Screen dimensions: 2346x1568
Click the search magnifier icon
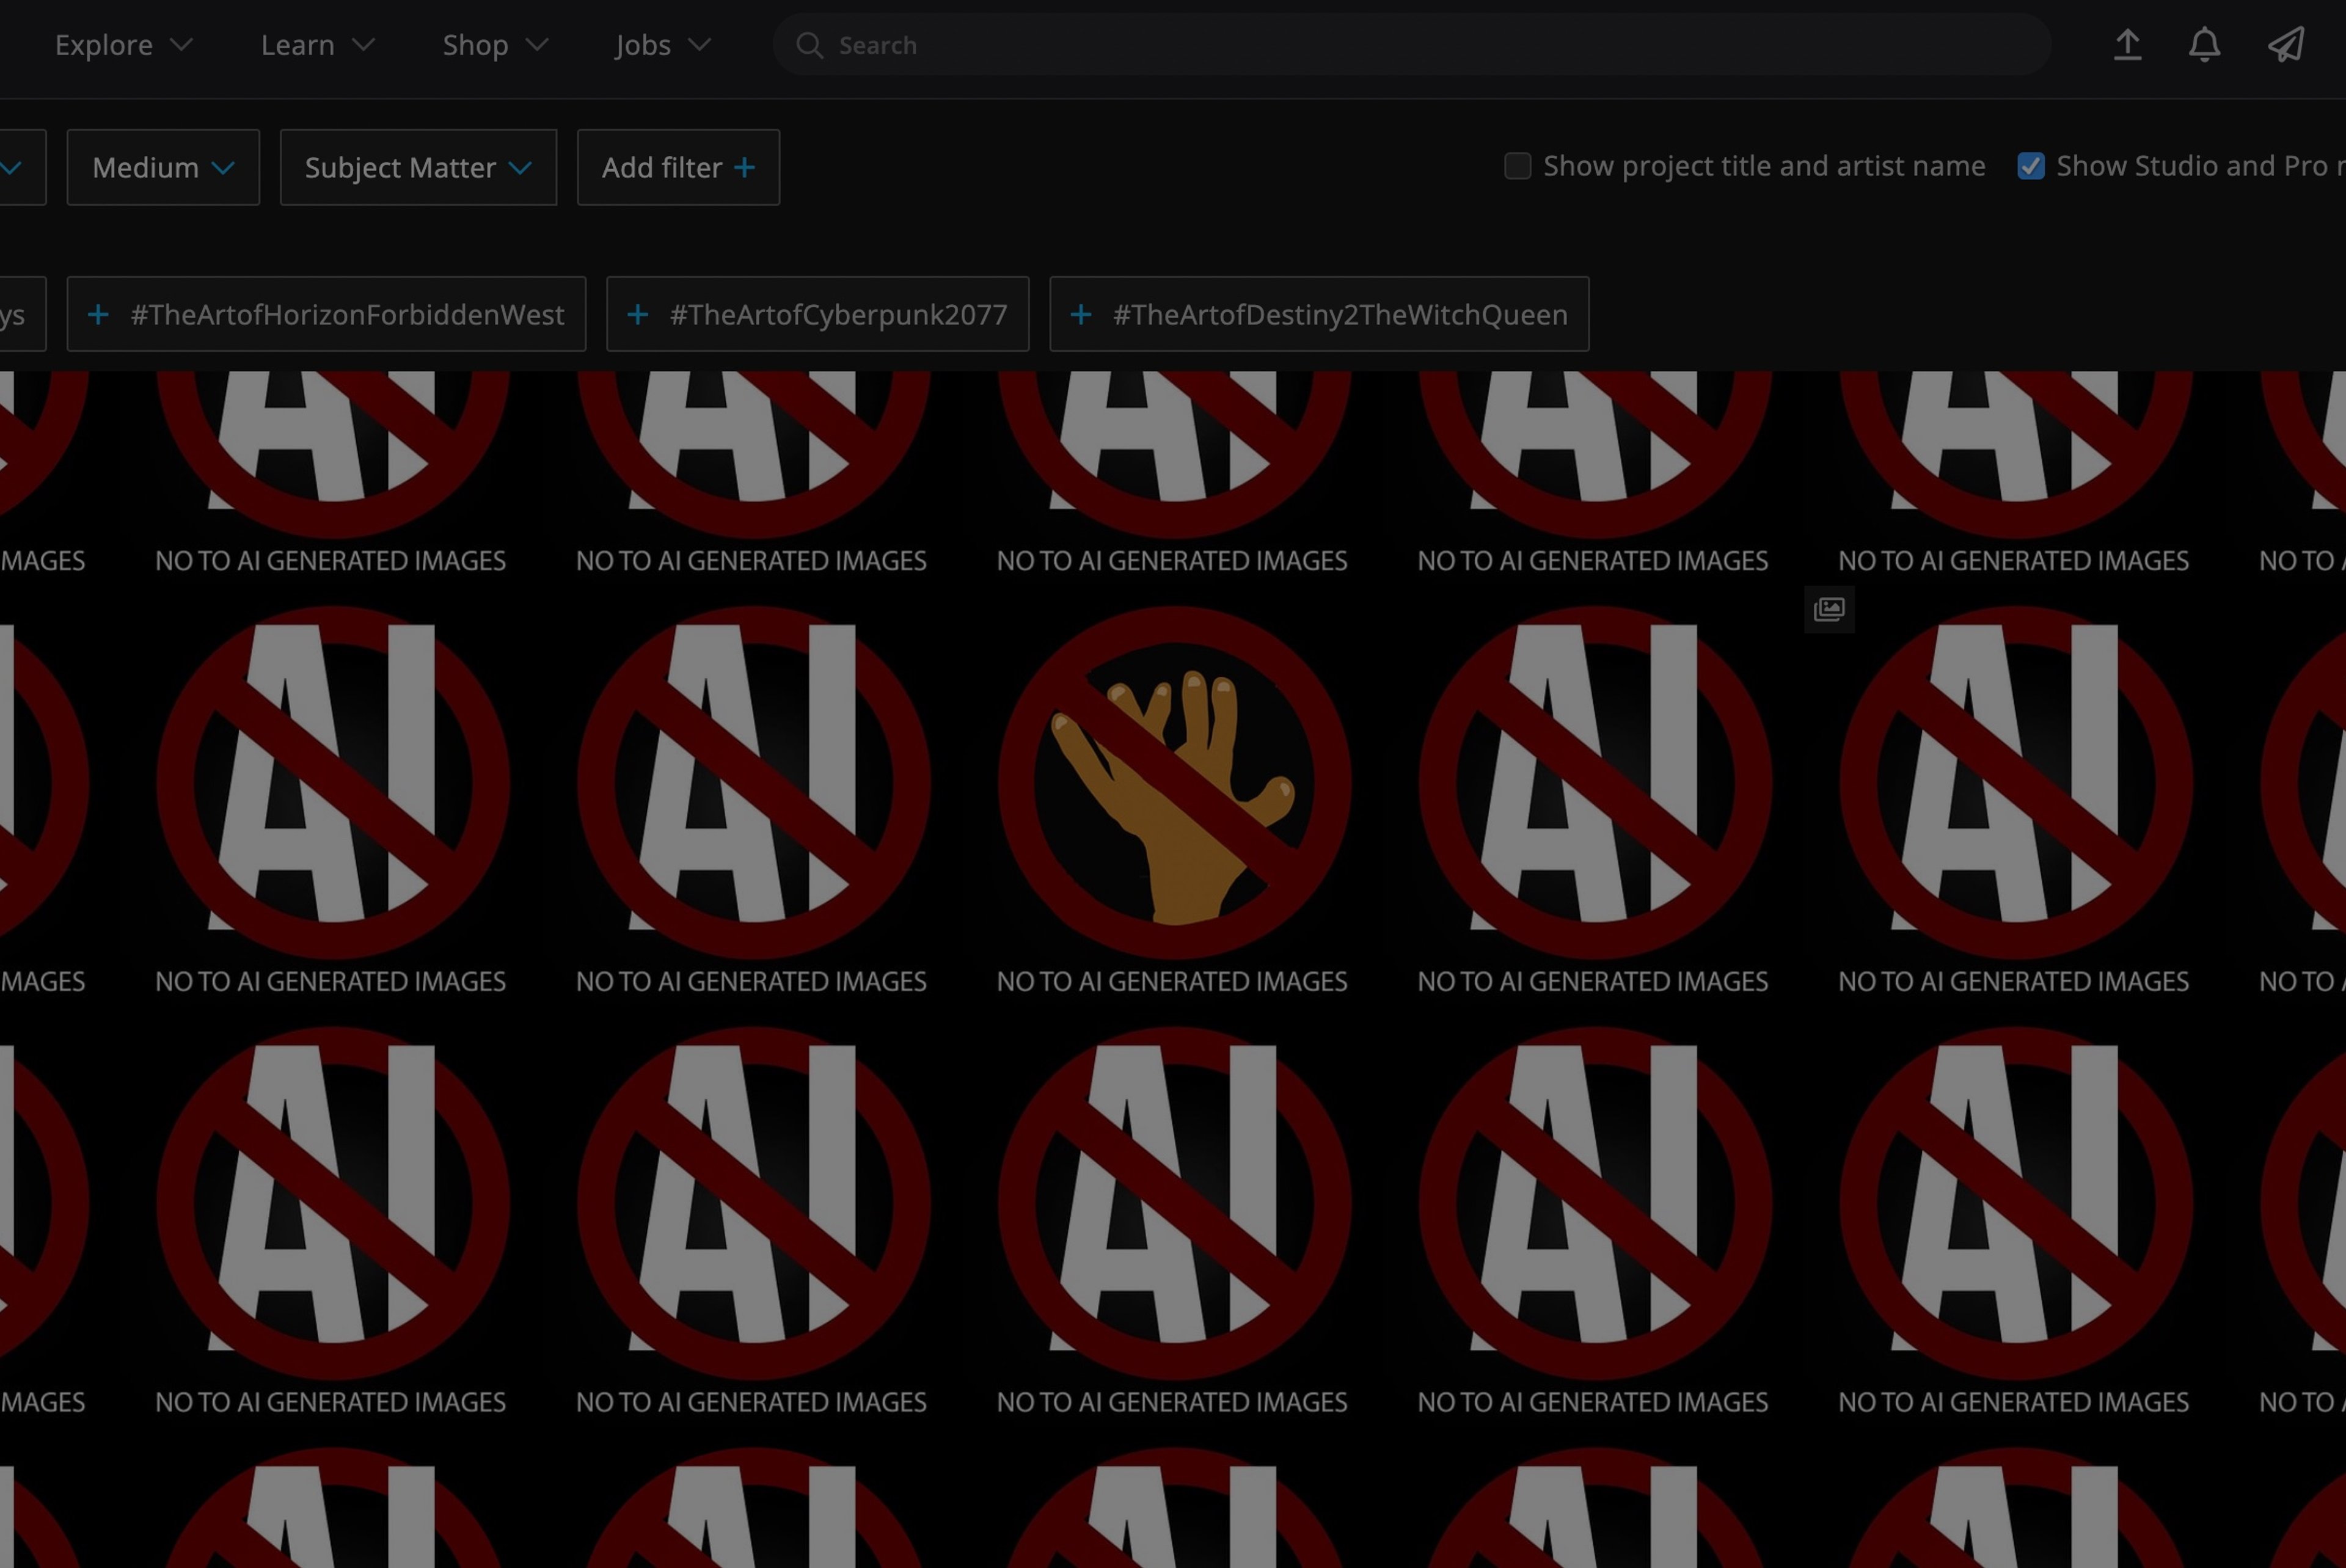(809, 45)
